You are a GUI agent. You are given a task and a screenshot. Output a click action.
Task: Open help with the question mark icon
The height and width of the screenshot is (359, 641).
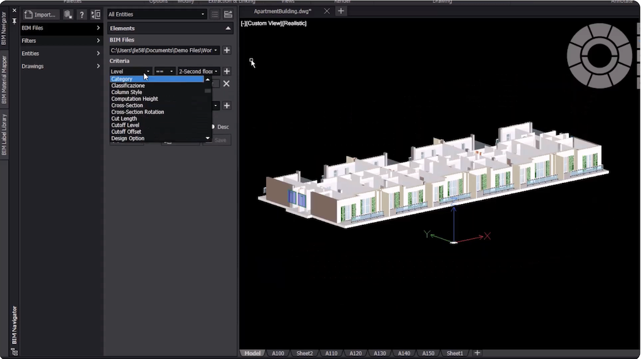click(x=82, y=15)
